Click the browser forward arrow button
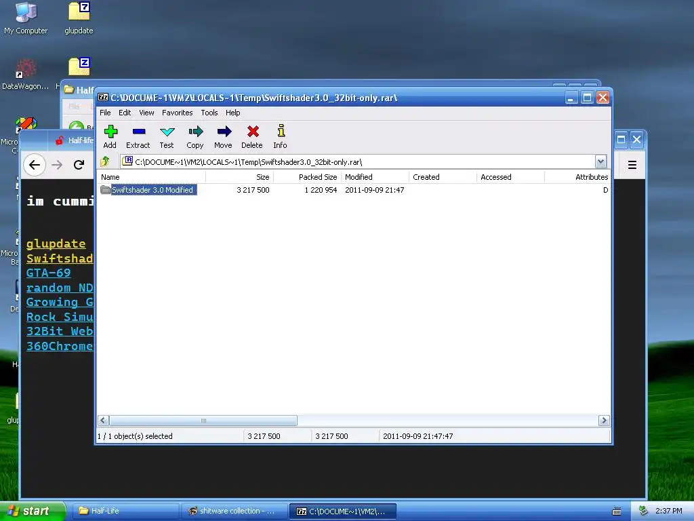 57,165
